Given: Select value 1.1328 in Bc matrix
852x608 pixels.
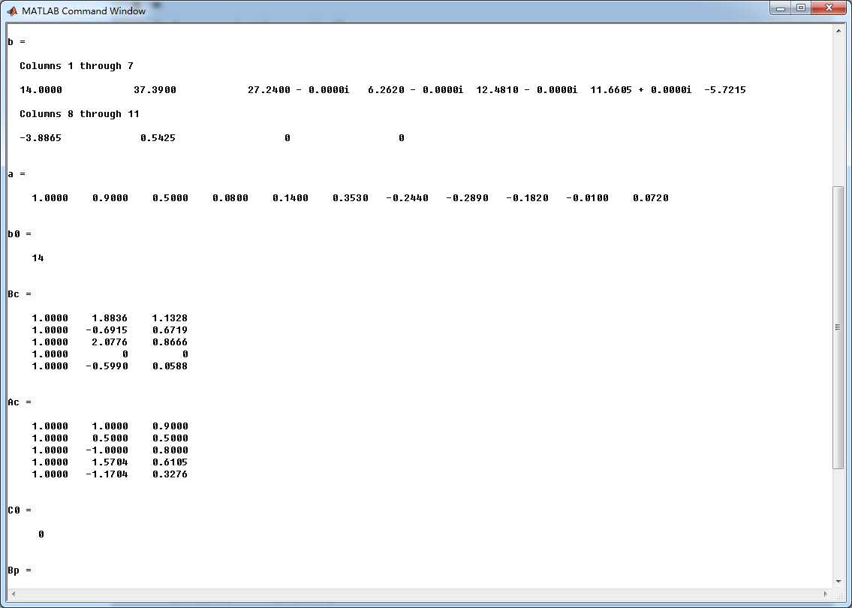Looking at the screenshot, I should (x=170, y=318).
